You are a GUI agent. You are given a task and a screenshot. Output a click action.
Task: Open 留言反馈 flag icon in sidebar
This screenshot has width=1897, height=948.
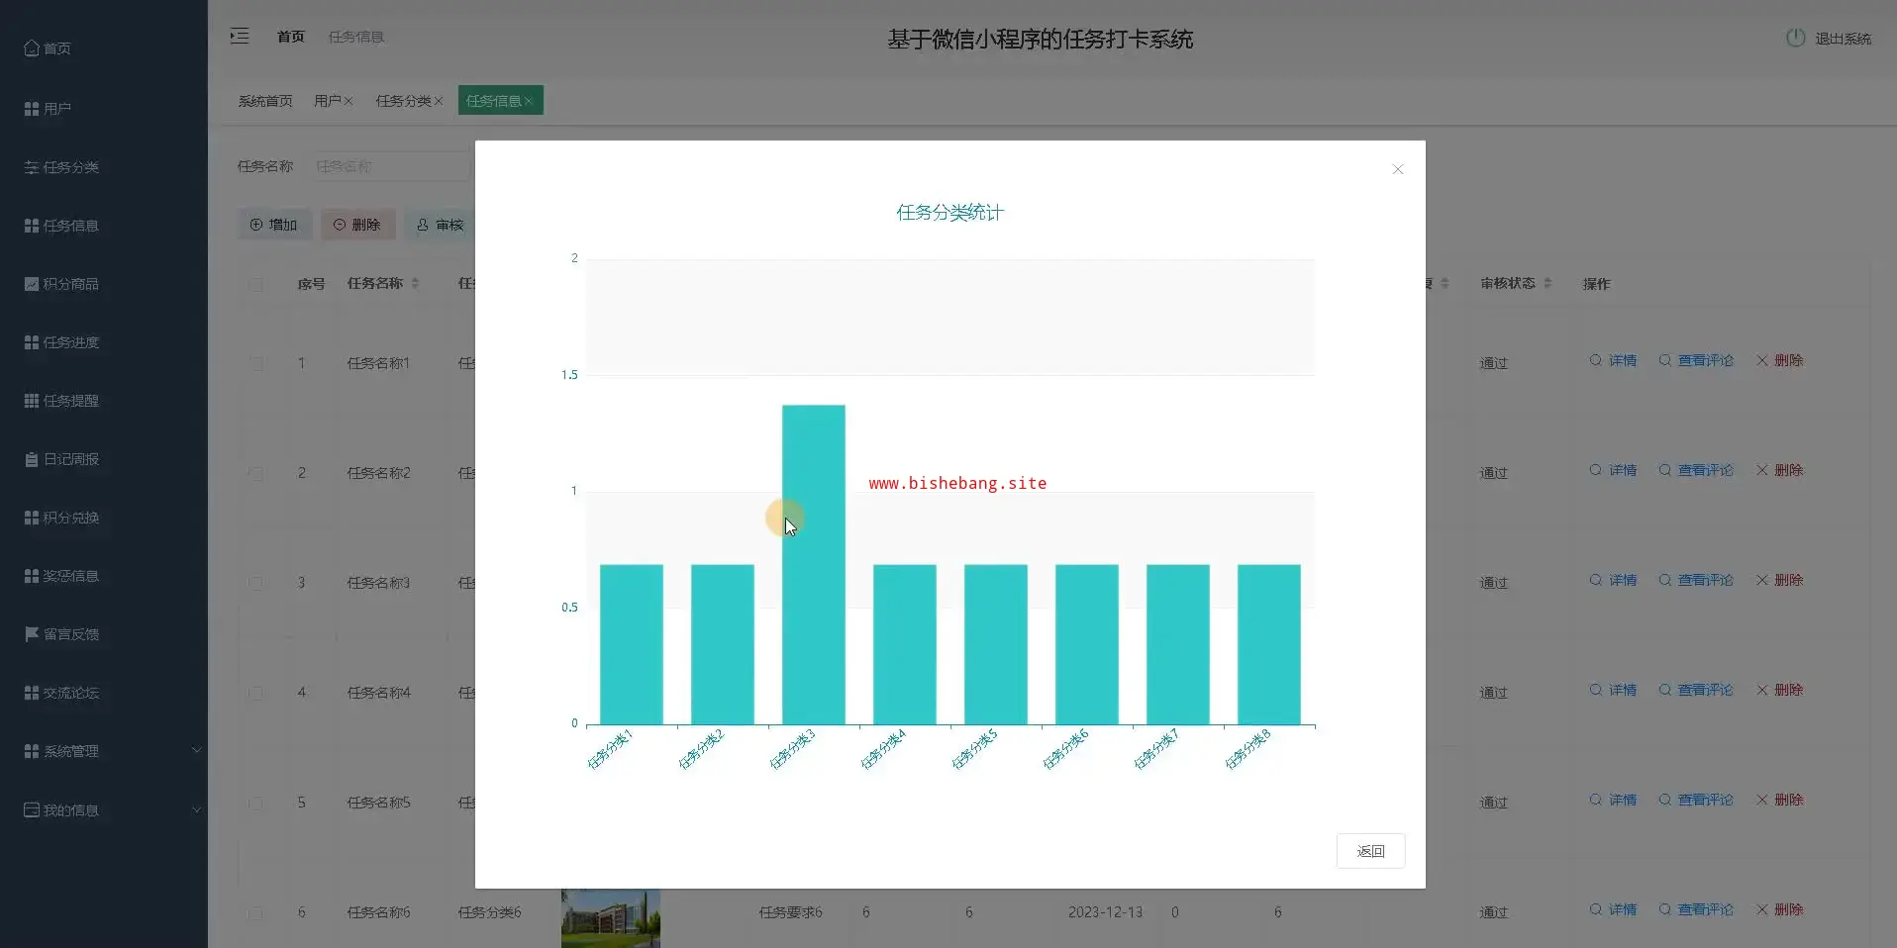point(32,634)
